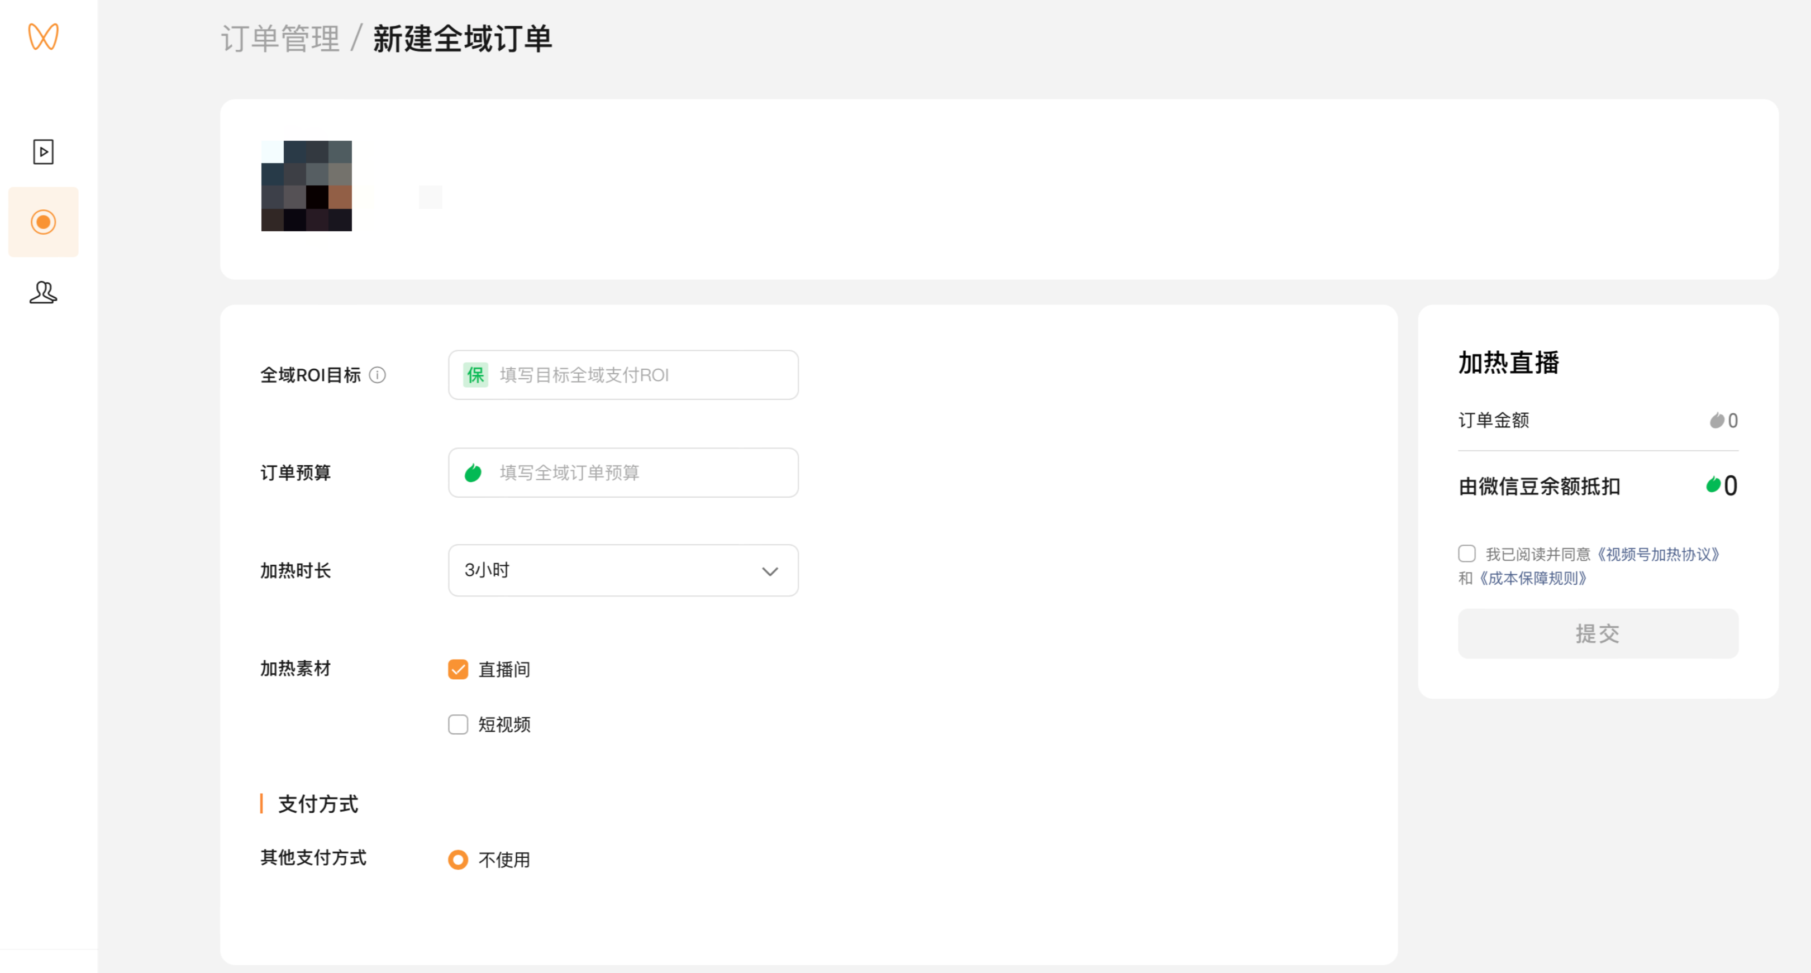Image resolution: width=1811 pixels, height=973 pixels.
Task: Click the 由微信豆余额抵扣 label
Action: pyautogui.click(x=1539, y=486)
